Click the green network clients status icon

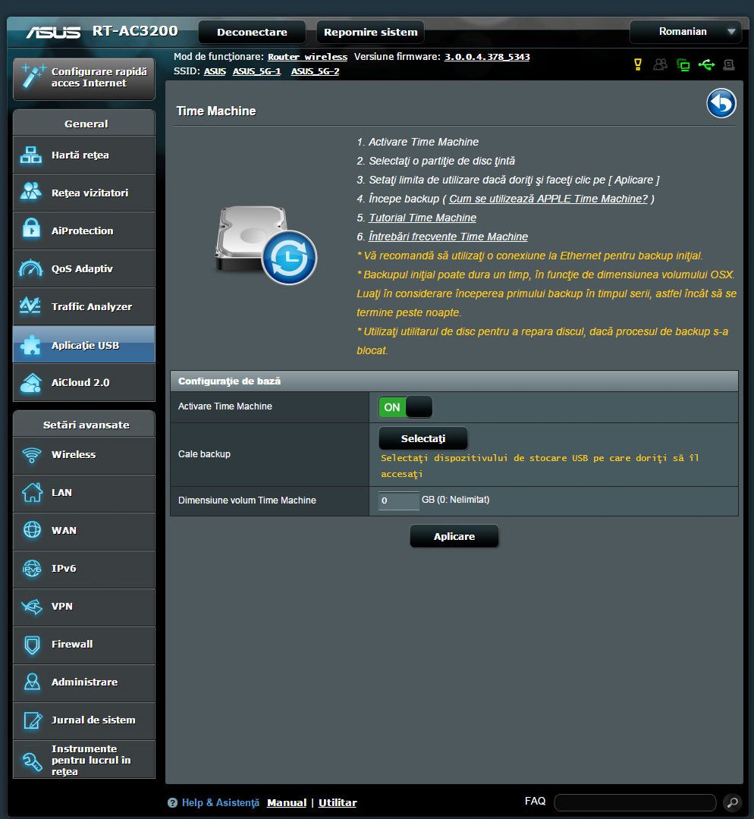[683, 65]
